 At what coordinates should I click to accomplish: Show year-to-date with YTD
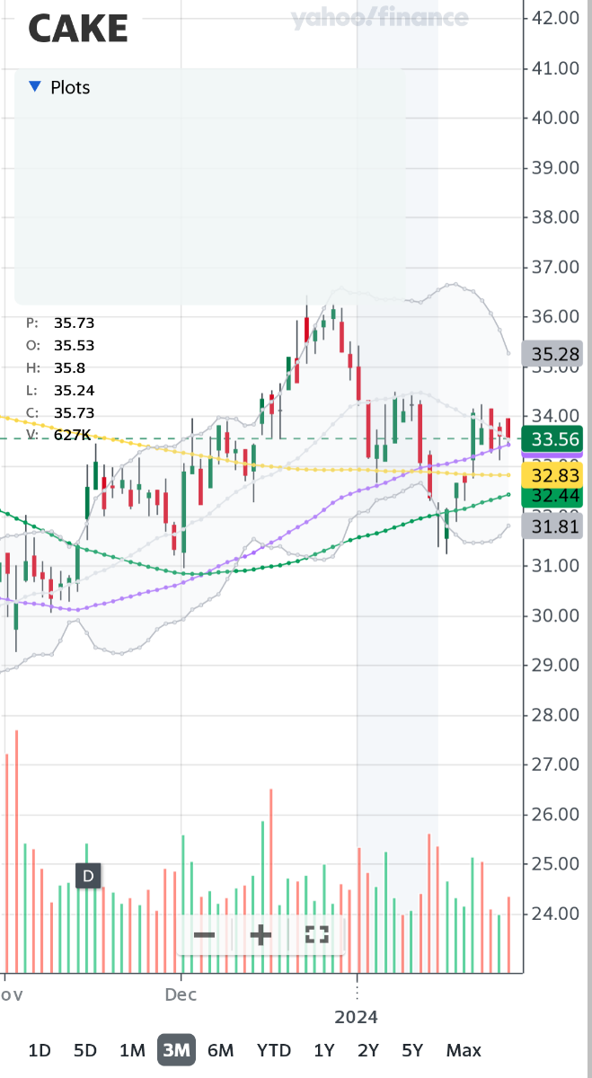click(273, 1050)
